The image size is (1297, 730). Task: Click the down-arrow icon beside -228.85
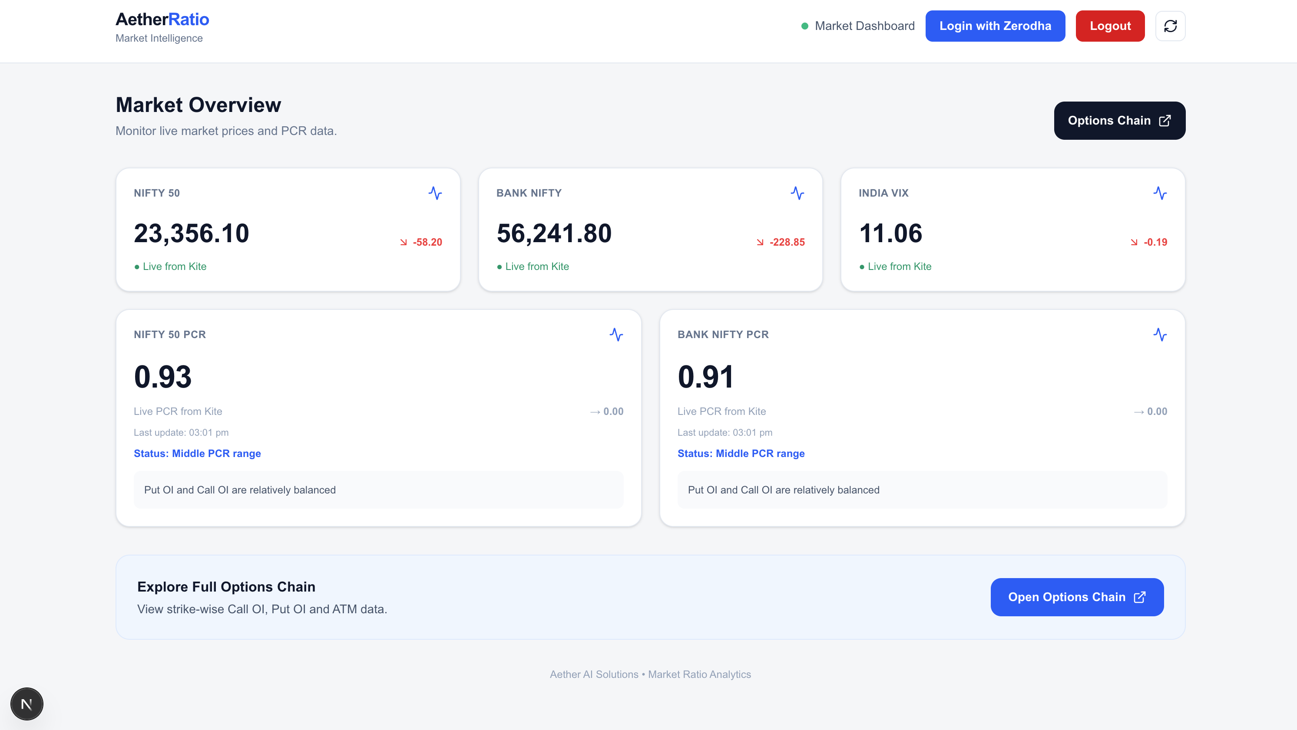760,243
